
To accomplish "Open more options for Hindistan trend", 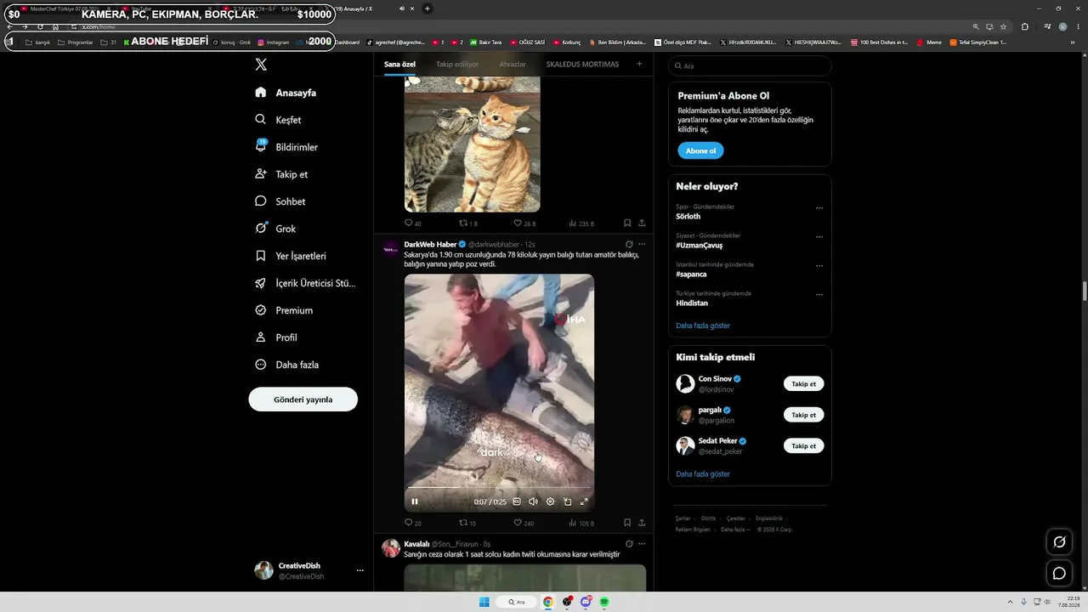I will (x=819, y=294).
